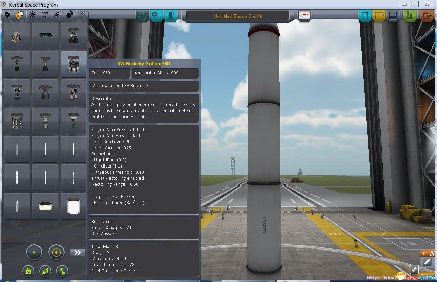This screenshot has height=282, width=437.
Task: Select the grey slanted nose-cone part thumbnail
Action: (17, 206)
